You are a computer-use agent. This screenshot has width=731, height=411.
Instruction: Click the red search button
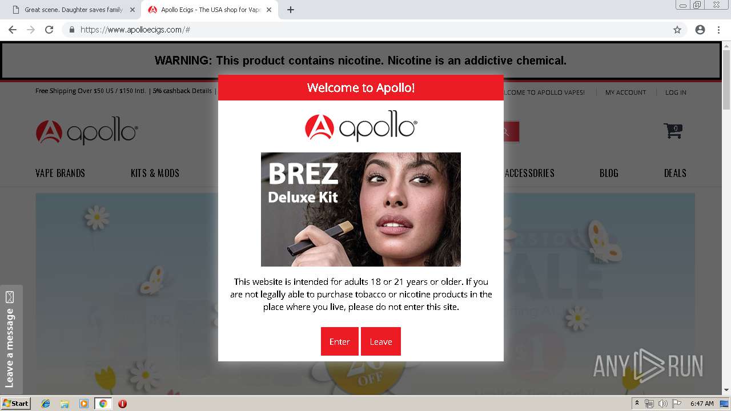[511, 132]
